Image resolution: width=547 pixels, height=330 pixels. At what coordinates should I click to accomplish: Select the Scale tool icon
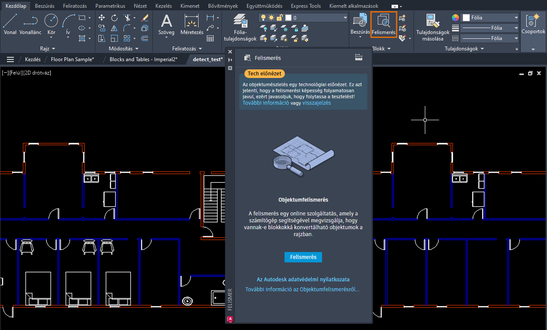pos(114,38)
